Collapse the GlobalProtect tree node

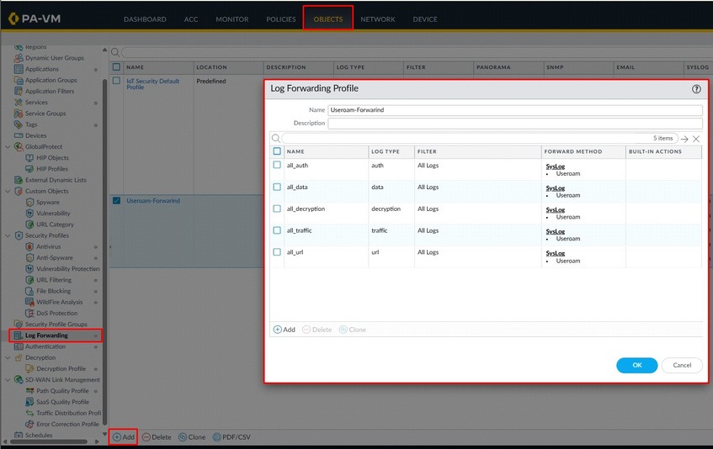pos(8,147)
